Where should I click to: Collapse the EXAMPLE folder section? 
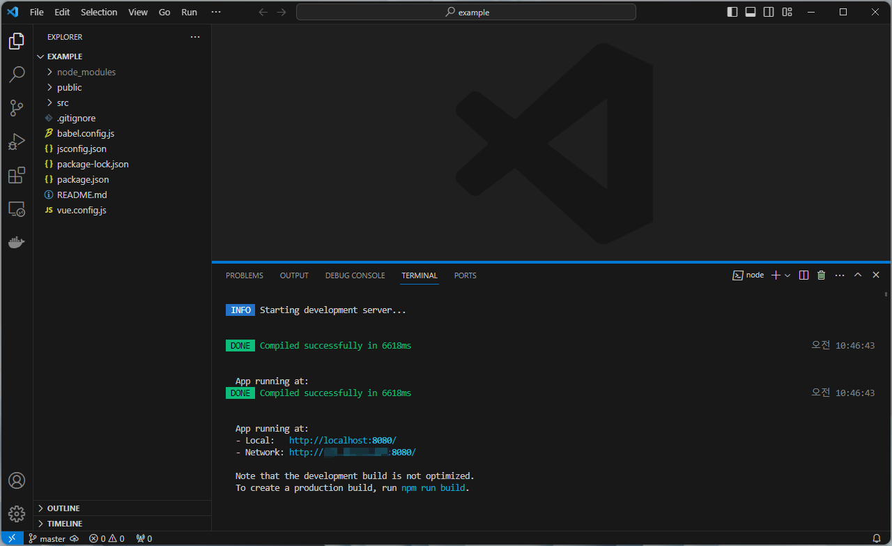click(x=122, y=56)
